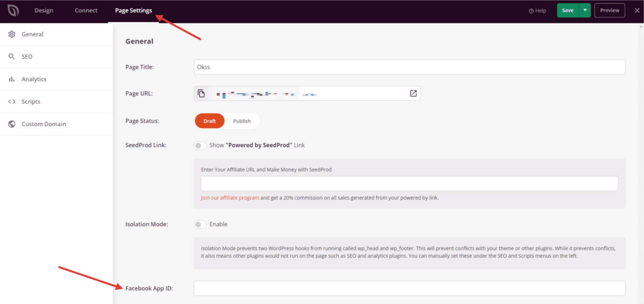
Task: Expand the Save dropdown arrow
Action: pyautogui.click(x=585, y=10)
